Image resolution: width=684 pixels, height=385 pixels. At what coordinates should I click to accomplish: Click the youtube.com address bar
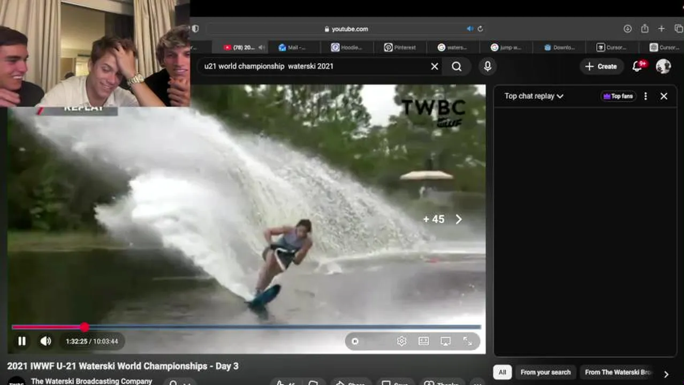[346, 29]
